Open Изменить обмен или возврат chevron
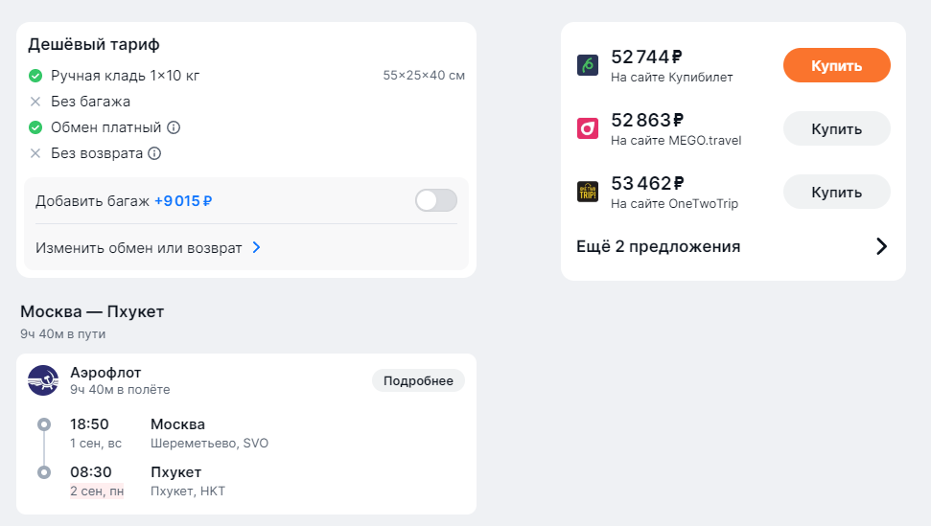The image size is (931, 526). [x=256, y=247]
